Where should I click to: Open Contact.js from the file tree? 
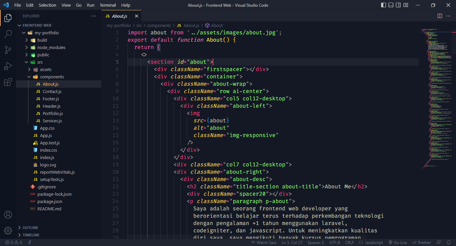click(x=52, y=91)
